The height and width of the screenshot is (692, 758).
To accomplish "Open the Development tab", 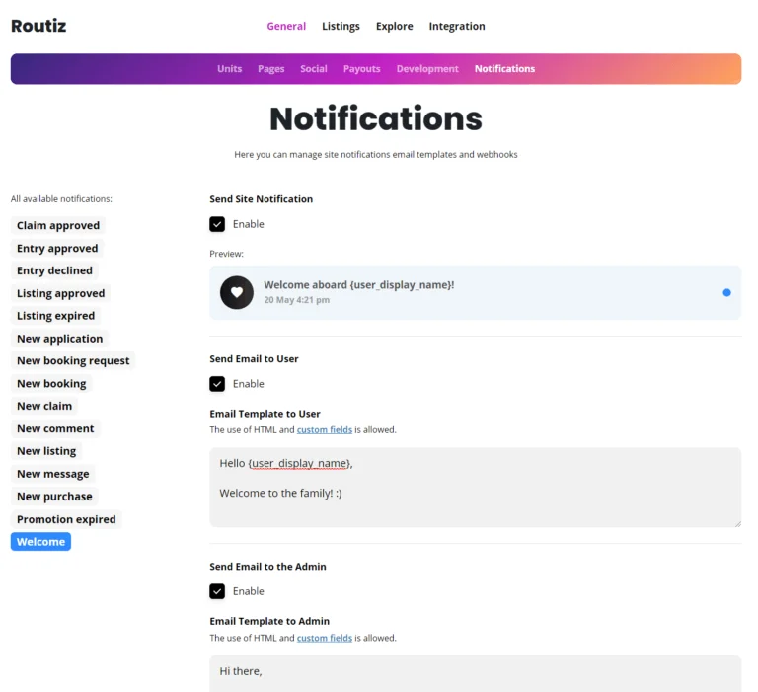I will point(427,69).
